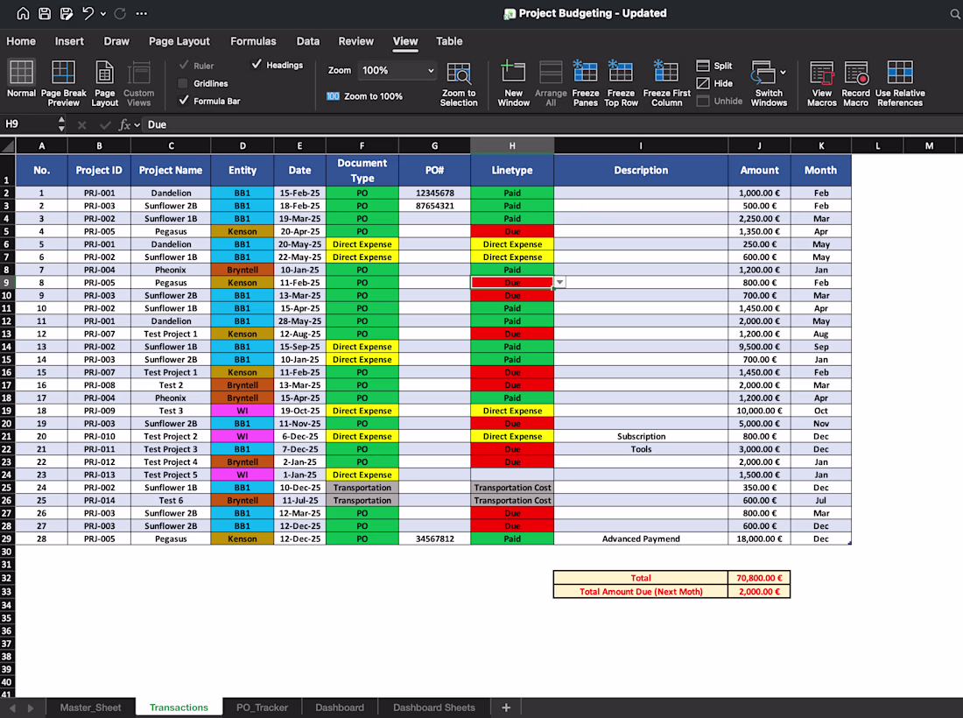Switch to the Master_Sheet sheet tab
This screenshot has width=963, height=718.
pos(90,707)
